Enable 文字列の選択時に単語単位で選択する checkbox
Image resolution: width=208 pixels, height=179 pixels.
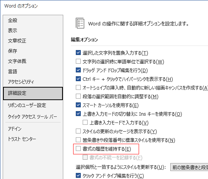coord(78,61)
